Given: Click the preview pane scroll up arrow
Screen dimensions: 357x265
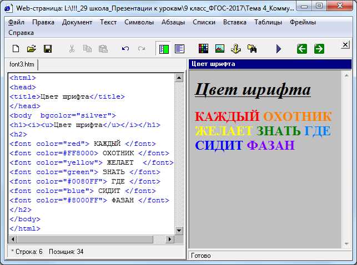Looking at the screenshot, I should (346, 75).
